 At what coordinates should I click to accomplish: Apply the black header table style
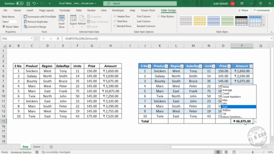241,21
